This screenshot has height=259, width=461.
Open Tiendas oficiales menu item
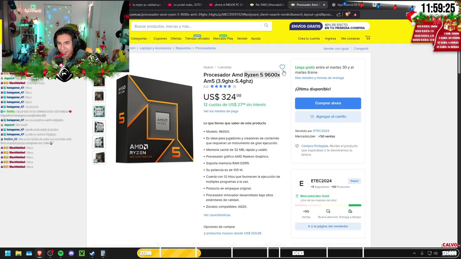pyautogui.click(x=197, y=38)
